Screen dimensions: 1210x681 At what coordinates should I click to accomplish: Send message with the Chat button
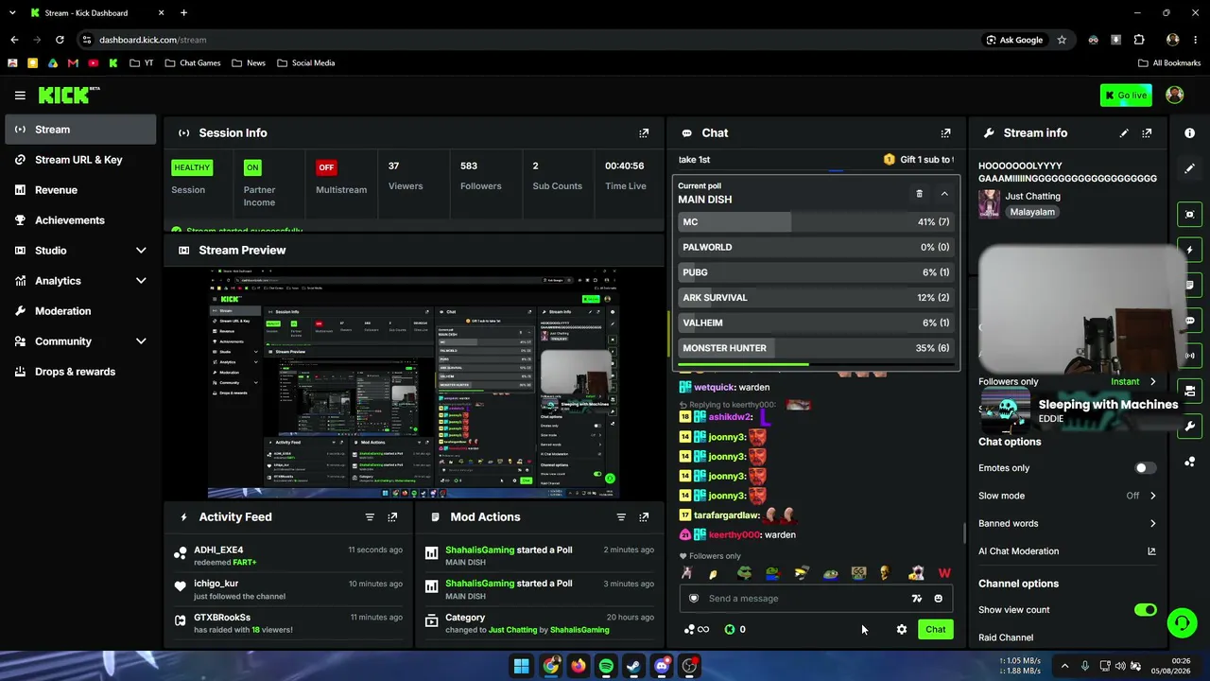pyautogui.click(x=935, y=630)
